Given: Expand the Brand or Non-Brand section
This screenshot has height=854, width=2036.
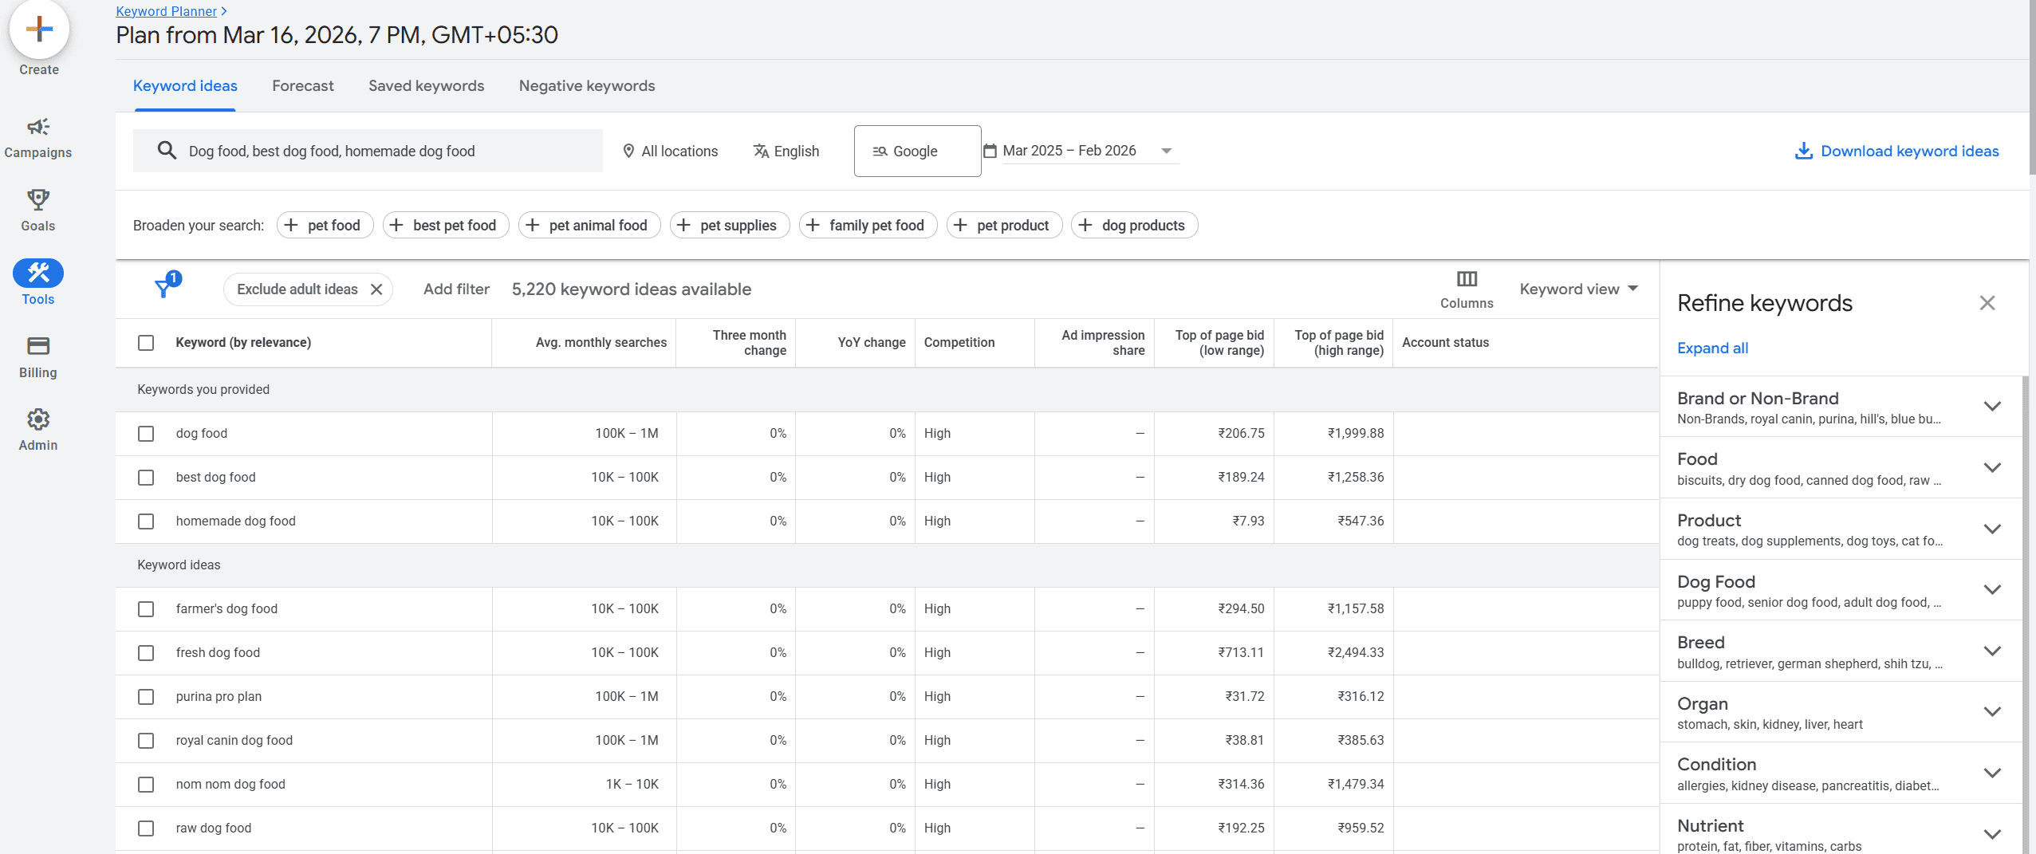Looking at the screenshot, I should [x=1991, y=407].
